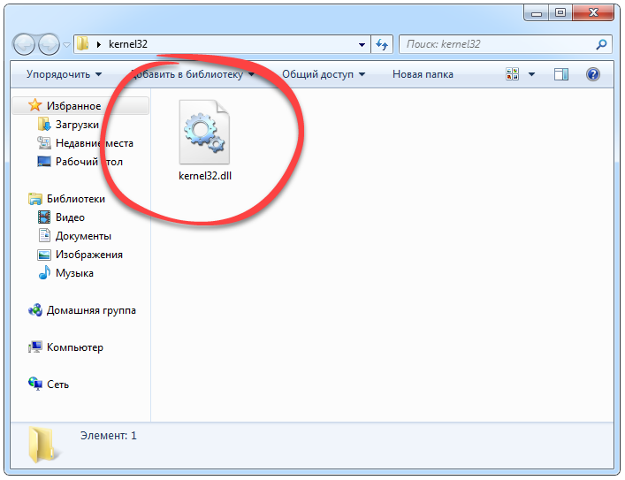Open Документы library
625x480 pixels.
83,236
